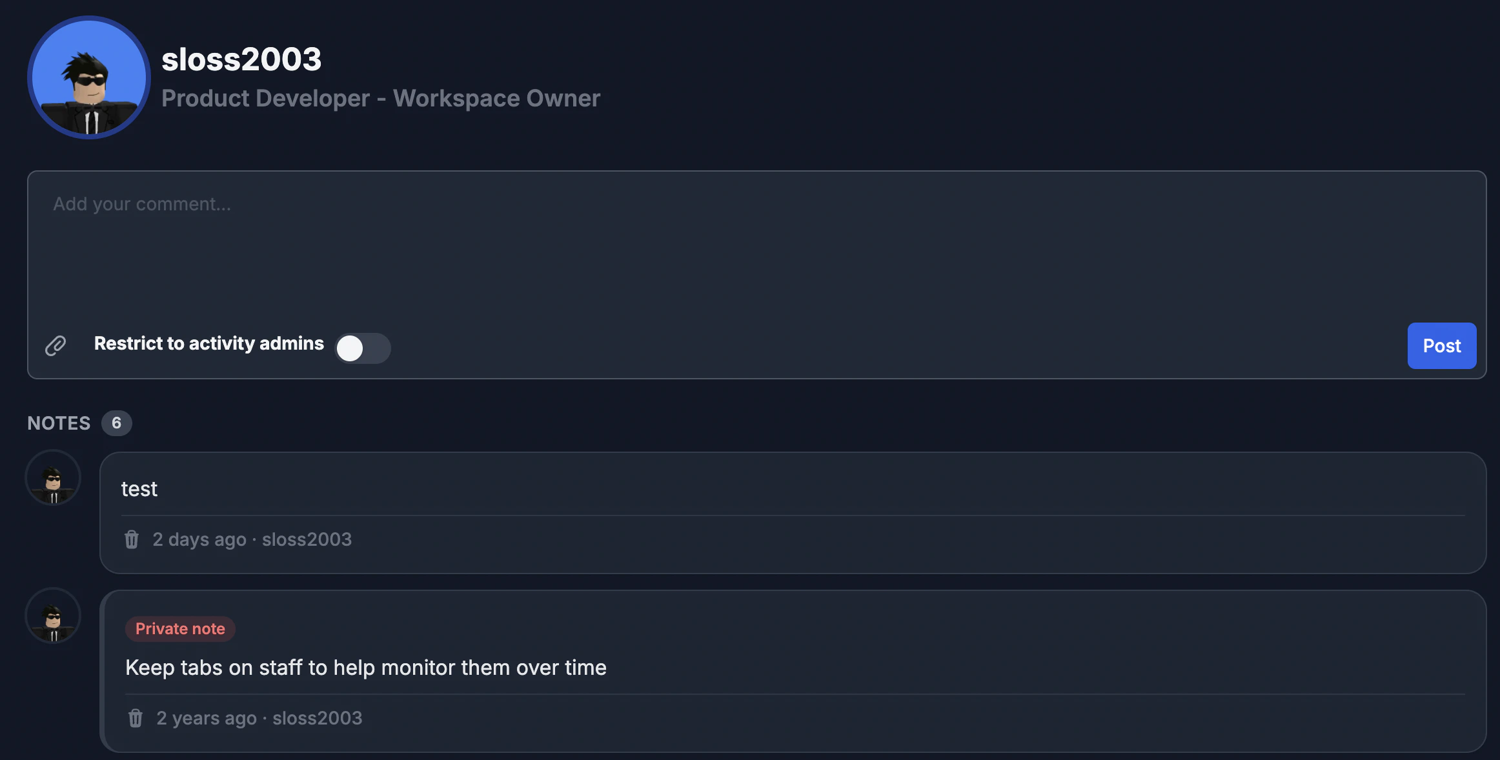Click the sloss2003 username heading

[x=241, y=59]
